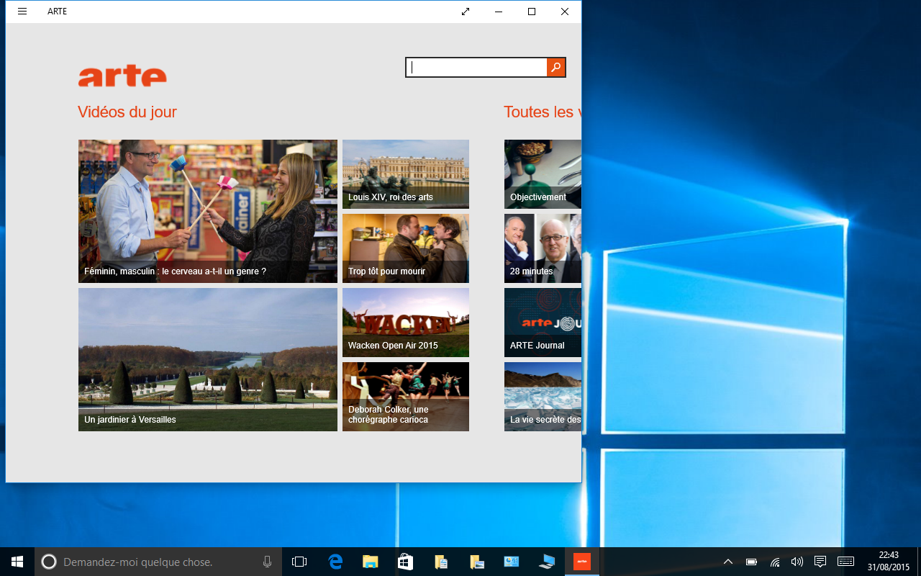Maximize the ARTE window
Viewport: 921px width, 576px height.
click(532, 12)
